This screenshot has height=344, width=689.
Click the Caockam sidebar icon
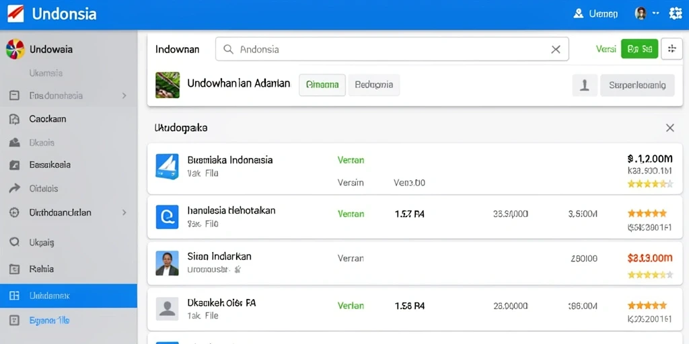click(15, 119)
